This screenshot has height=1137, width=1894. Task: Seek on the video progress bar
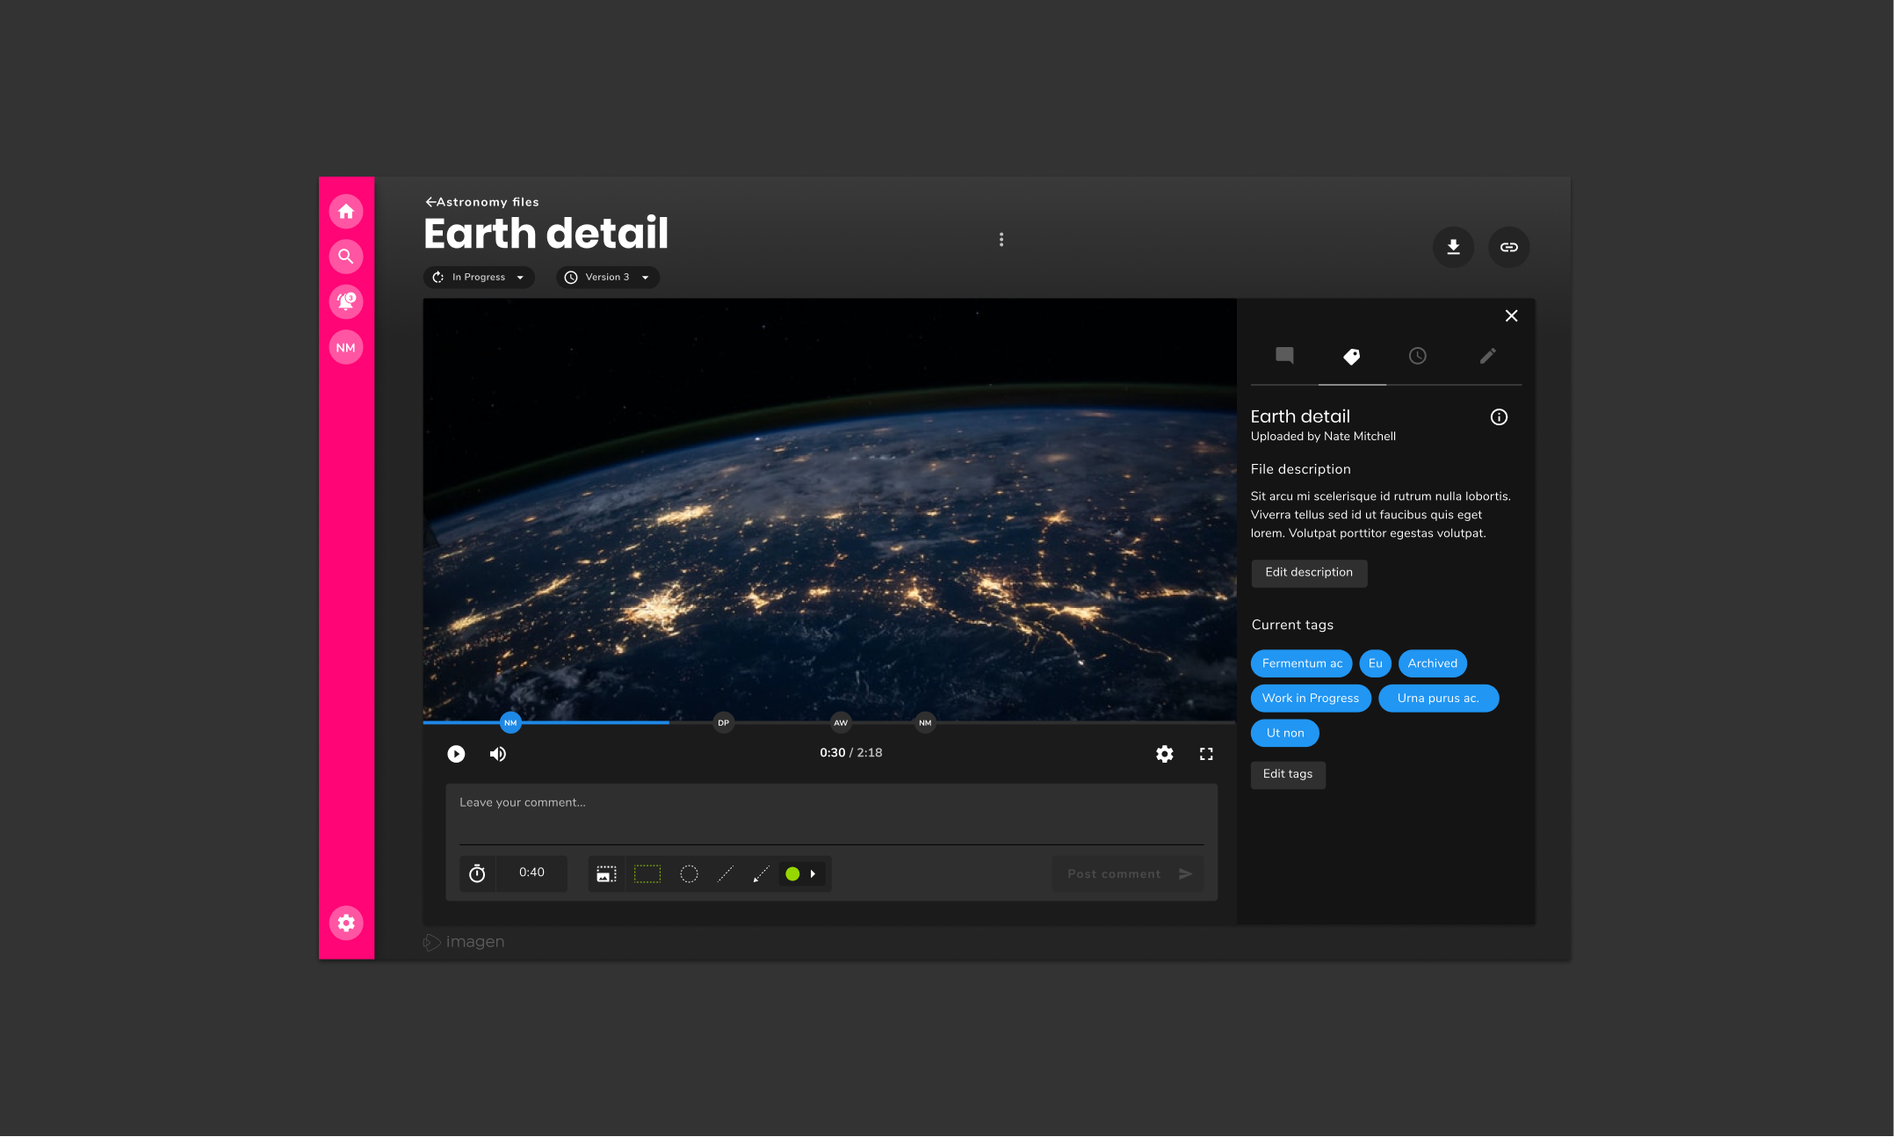click(829, 722)
